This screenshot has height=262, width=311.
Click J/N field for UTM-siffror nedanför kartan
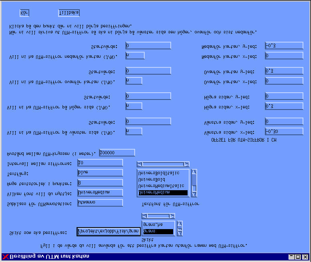point(135,56)
